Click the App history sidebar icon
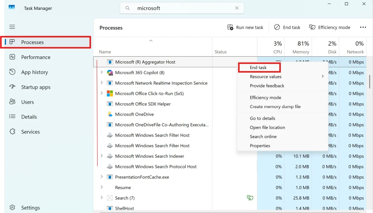Screen dimensions: 373x213 click(x=11, y=72)
